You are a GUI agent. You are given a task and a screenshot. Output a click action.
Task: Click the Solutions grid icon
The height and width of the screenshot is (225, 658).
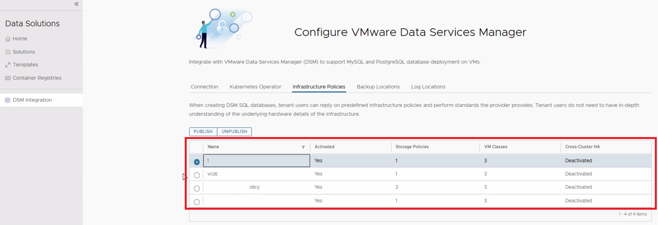click(x=8, y=52)
